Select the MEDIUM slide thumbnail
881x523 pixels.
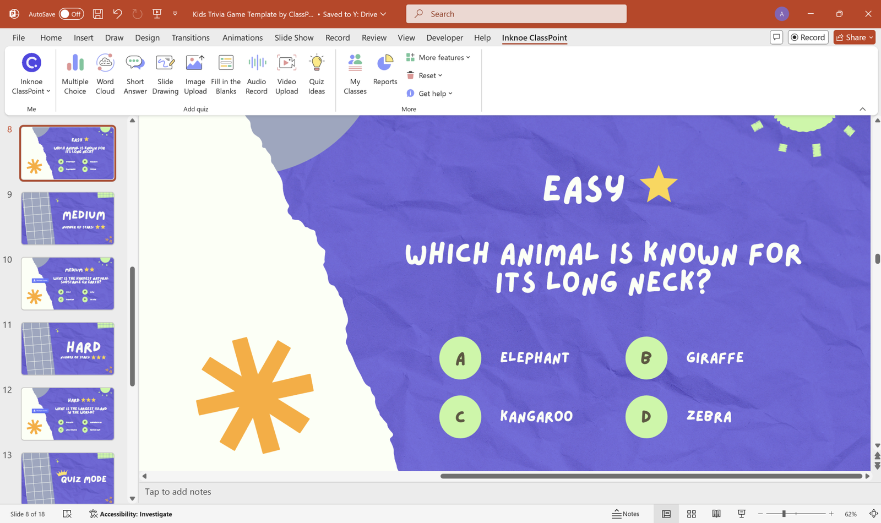67,218
